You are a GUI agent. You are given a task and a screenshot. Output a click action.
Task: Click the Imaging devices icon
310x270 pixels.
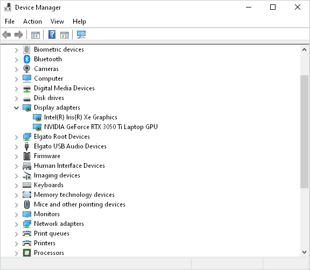point(27,175)
